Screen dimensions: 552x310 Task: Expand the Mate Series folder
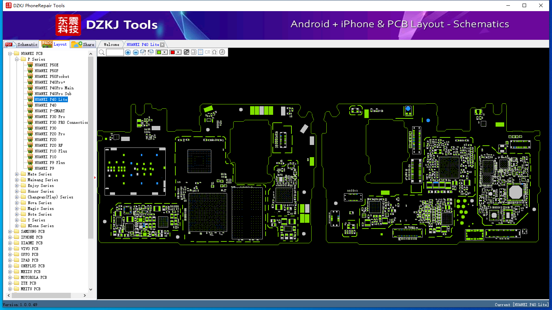point(17,174)
